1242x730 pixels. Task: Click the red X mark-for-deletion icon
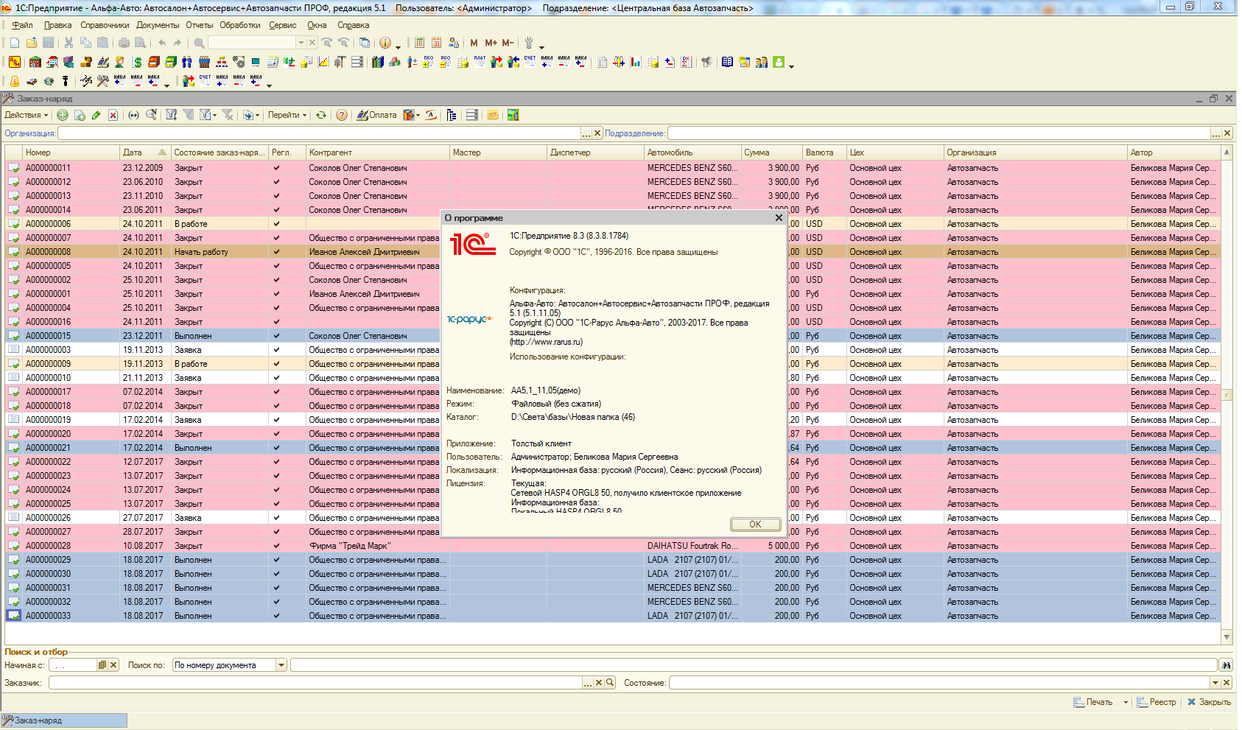pos(113,115)
